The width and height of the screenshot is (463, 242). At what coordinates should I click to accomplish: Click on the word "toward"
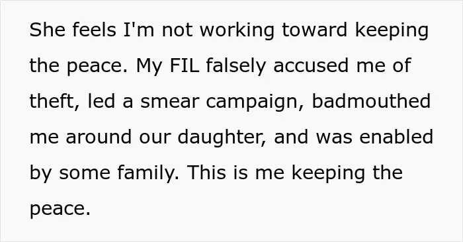[x=314, y=30]
